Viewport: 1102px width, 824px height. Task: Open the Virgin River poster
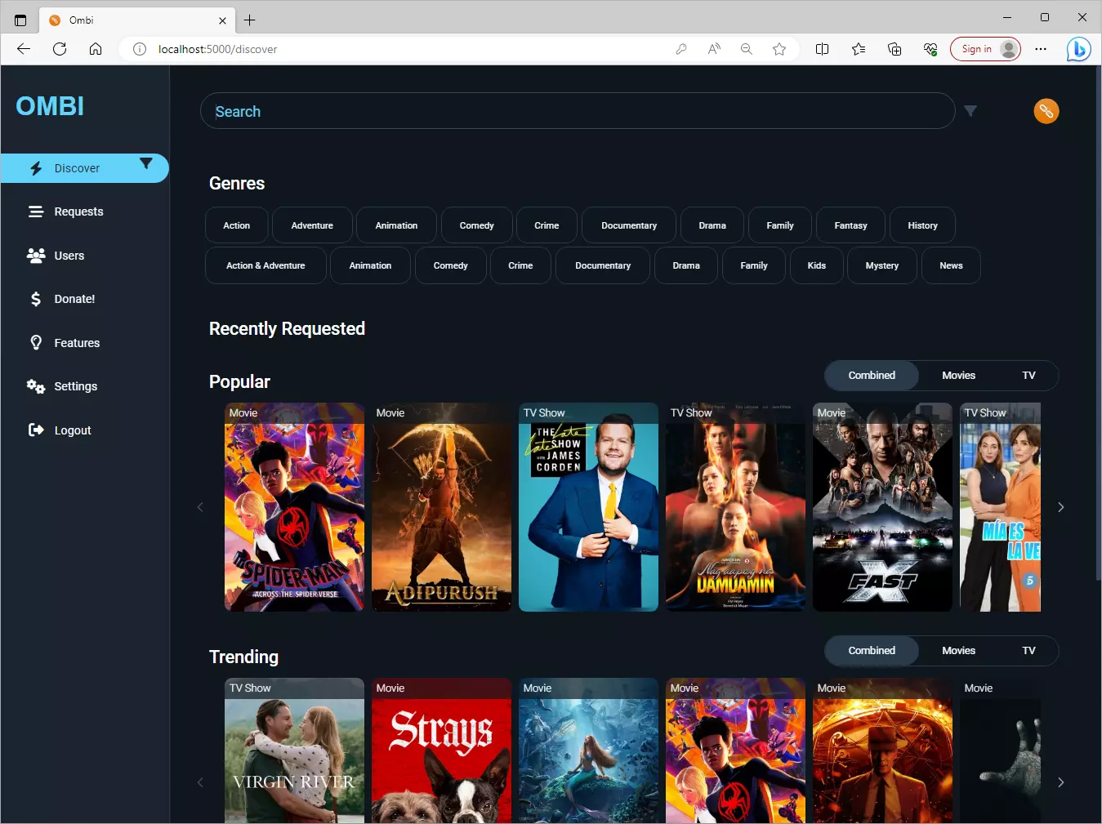[x=295, y=751]
